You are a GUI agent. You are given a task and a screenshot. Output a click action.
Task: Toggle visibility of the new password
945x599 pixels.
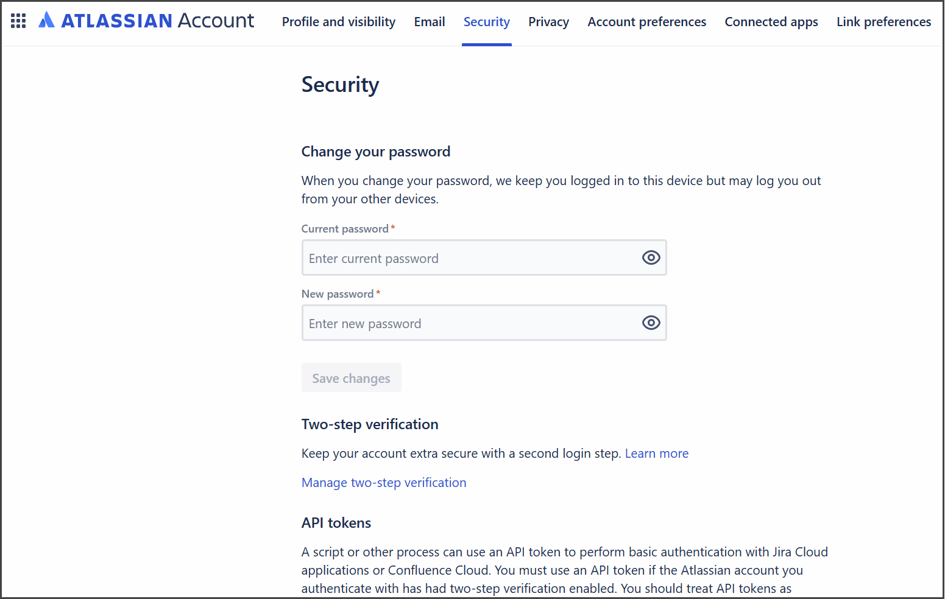[651, 323]
